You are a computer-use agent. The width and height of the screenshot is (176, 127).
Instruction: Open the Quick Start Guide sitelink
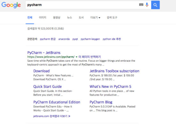(x=47, y=86)
